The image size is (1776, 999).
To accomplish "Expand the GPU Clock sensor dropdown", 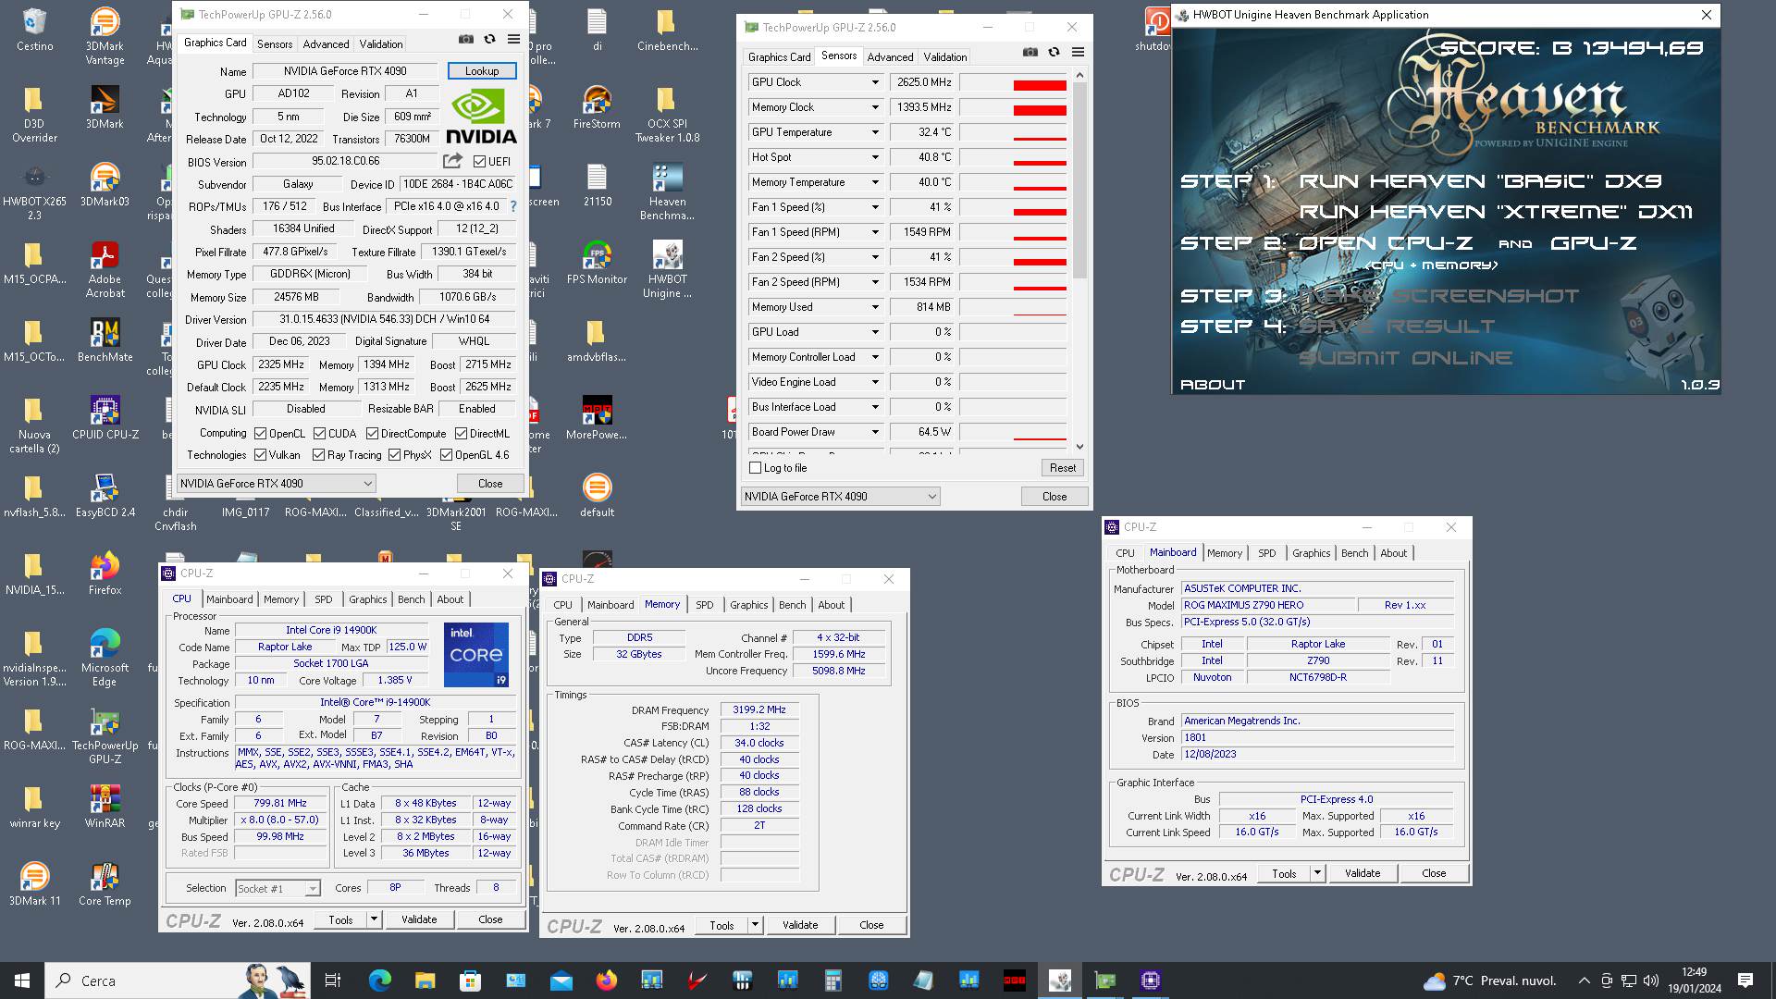I will coord(874,82).
